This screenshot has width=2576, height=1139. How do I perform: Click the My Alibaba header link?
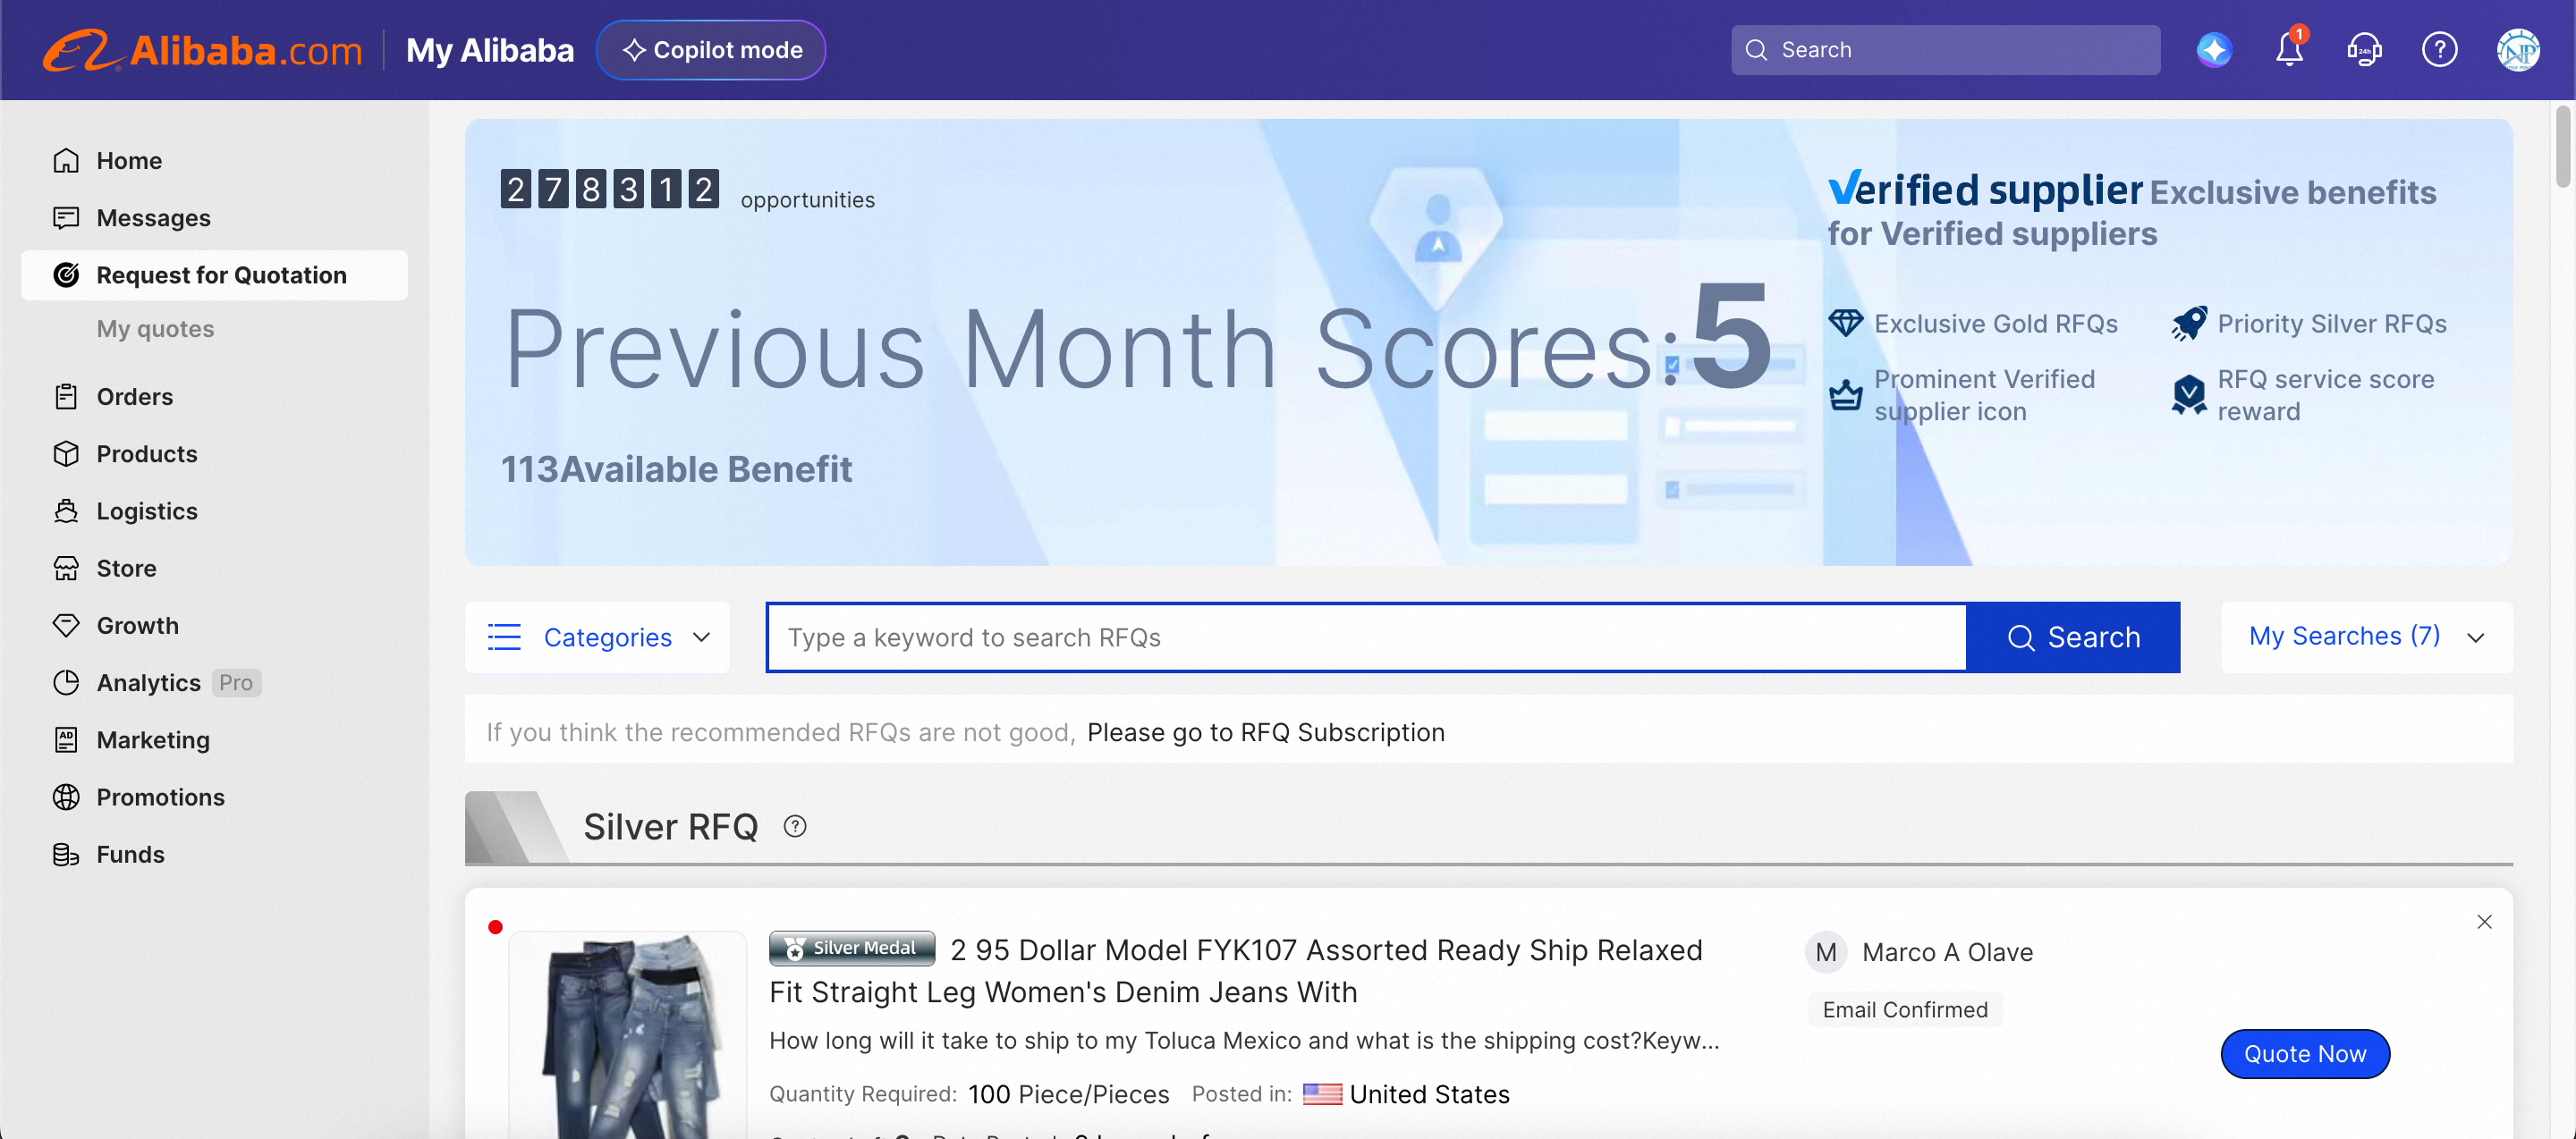tap(490, 50)
